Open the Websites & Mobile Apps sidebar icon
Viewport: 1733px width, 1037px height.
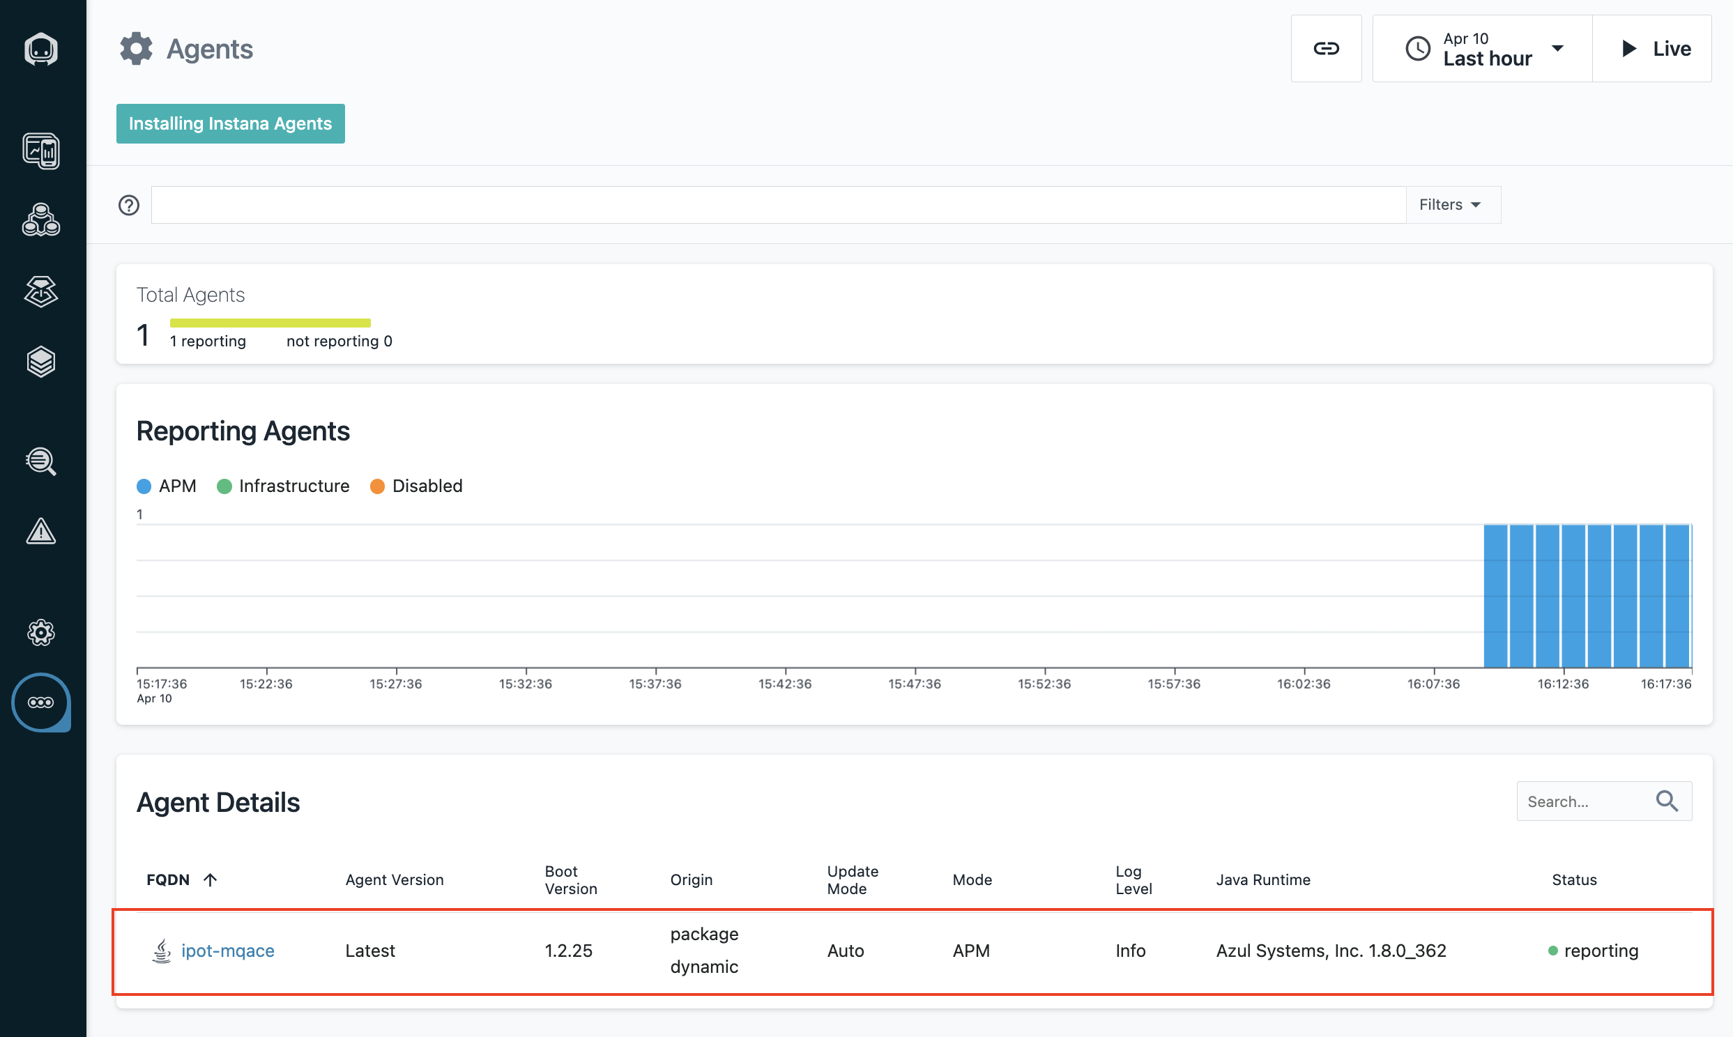40,151
